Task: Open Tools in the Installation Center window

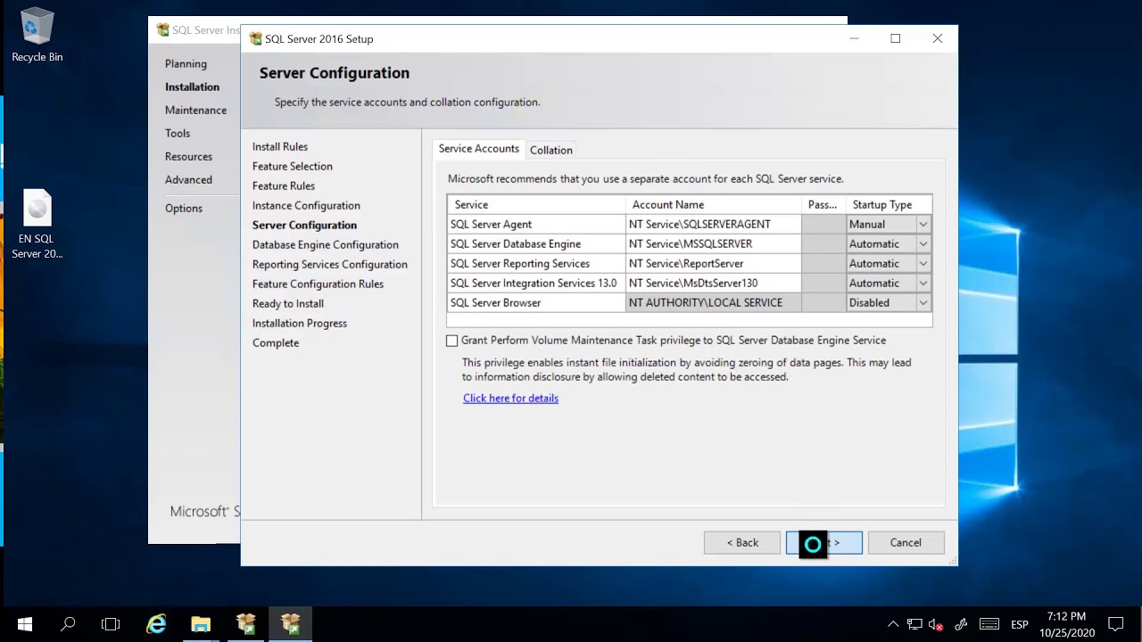Action: click(177, 134)
